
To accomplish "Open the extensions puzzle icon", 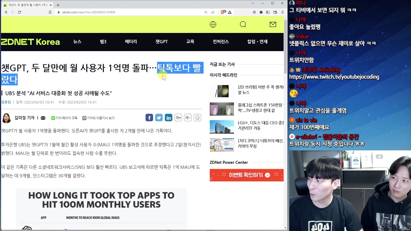I will coord(261,12).
